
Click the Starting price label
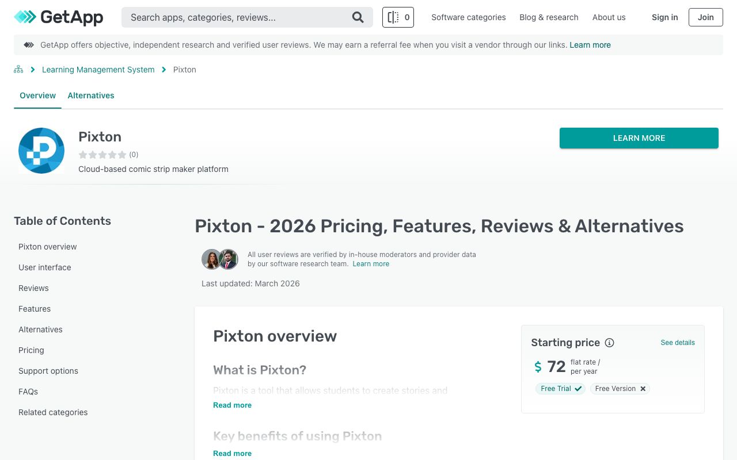click(565, 343)
